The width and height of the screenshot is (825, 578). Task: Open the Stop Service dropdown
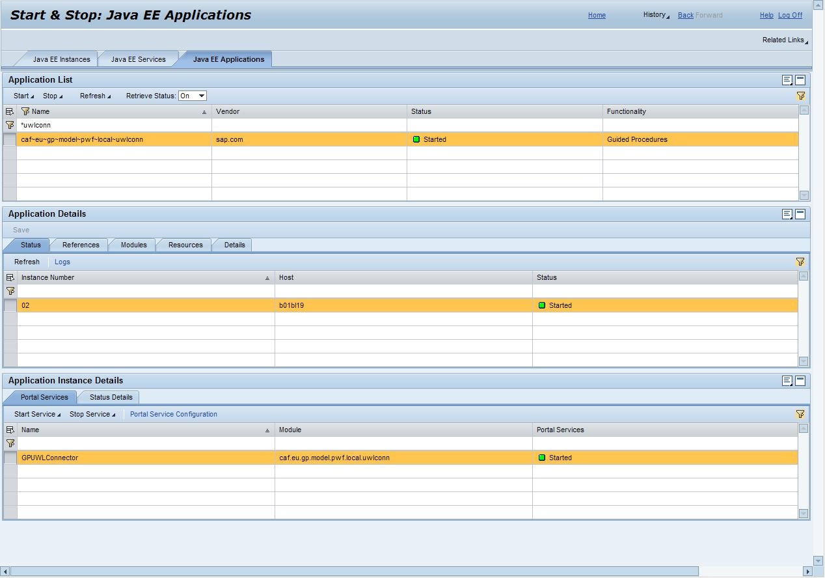(92, 414)
